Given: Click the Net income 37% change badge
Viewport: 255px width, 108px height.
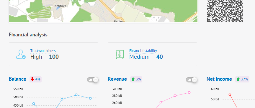Looking at the screenshot, I should 242,79.
